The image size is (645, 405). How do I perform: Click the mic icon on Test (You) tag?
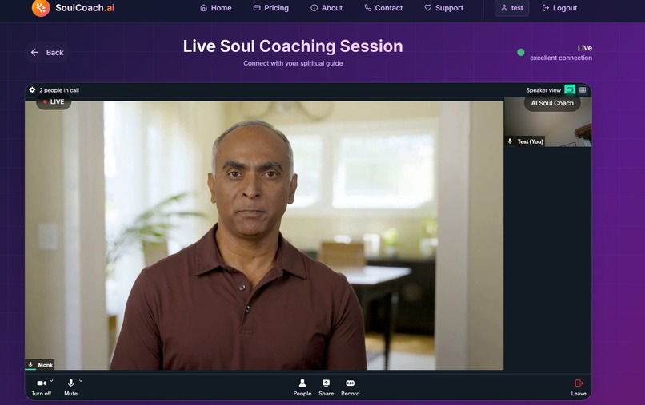point(510,141)
